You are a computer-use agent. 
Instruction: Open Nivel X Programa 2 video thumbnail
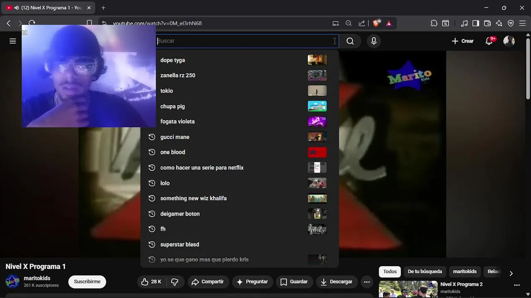tap(408, 289)
